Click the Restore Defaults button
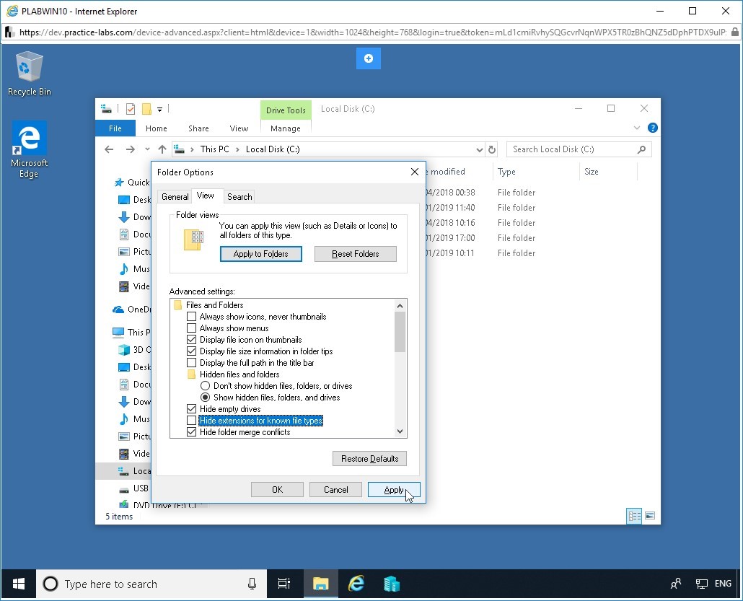The image size is (743, 601). (x=369, y=459)
